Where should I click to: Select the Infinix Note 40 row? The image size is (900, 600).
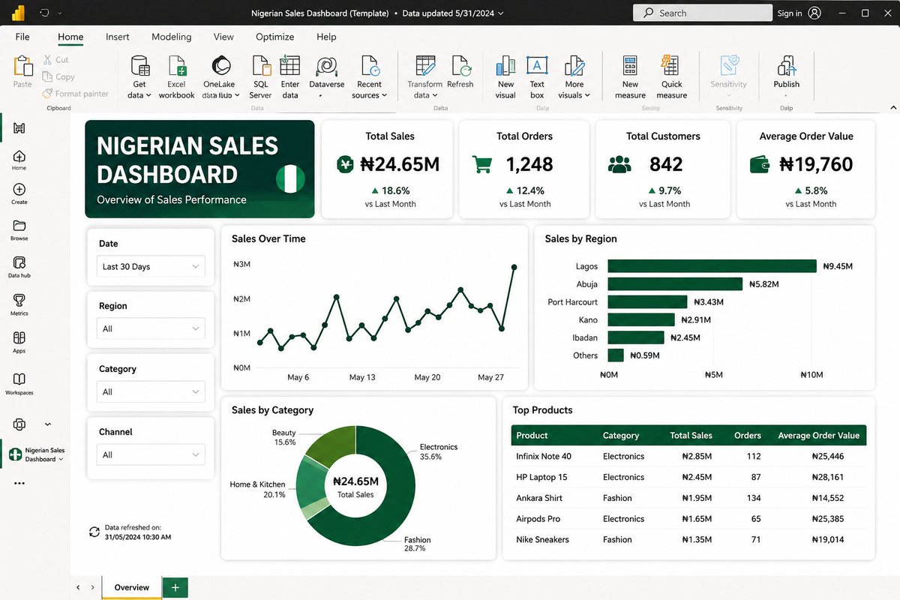688,456
